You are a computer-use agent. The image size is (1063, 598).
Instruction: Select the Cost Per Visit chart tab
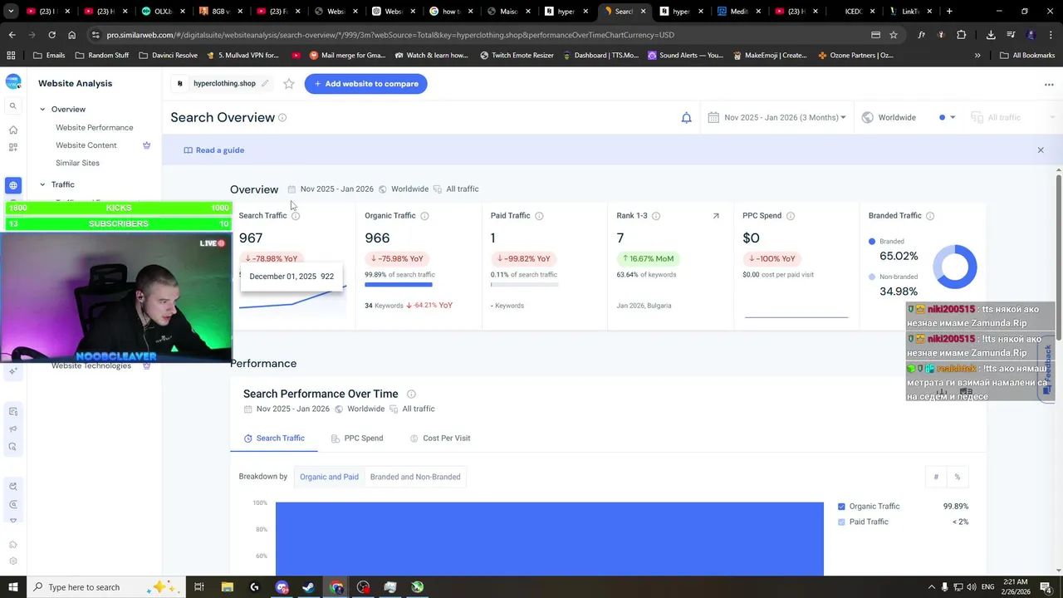point(440,439)
